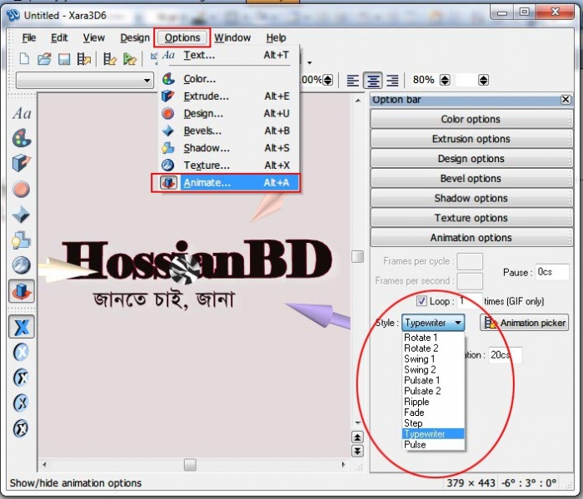Viewport: 583px width, 499px height.
Task: Click the top square X button-style icon
Action: (x=22, y=327)
